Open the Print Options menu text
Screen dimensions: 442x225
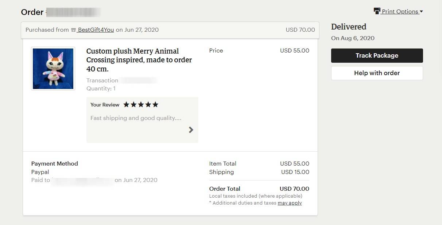coord(400,12)
